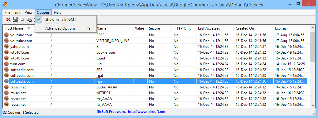Image resolution: width=318 pixels, height=118 pixels.
Task: Click Created On 16-Dec-14 12:24:24 cell
Action: pyautogui.click(x=251, y=64)
